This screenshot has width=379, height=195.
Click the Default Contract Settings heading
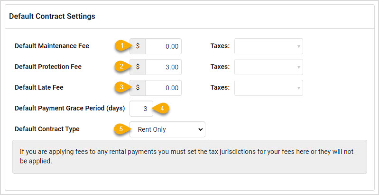[x=52, y=17]
